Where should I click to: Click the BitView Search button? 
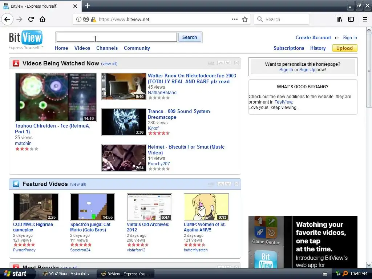(x=189, y=37)
